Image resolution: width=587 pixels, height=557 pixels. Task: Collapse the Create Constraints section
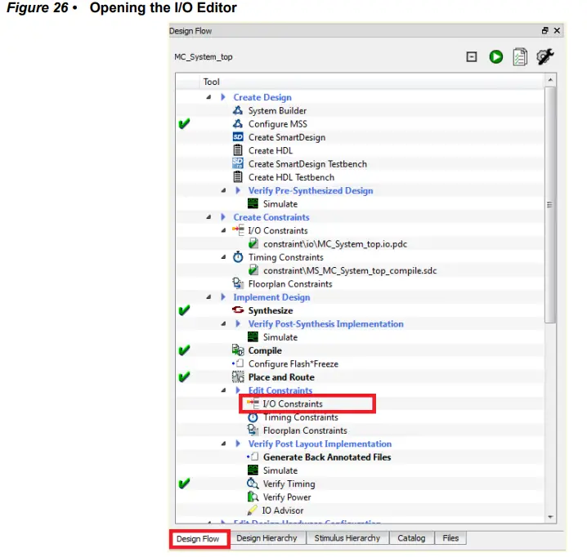pyautogui.click(x=208, y=217)
